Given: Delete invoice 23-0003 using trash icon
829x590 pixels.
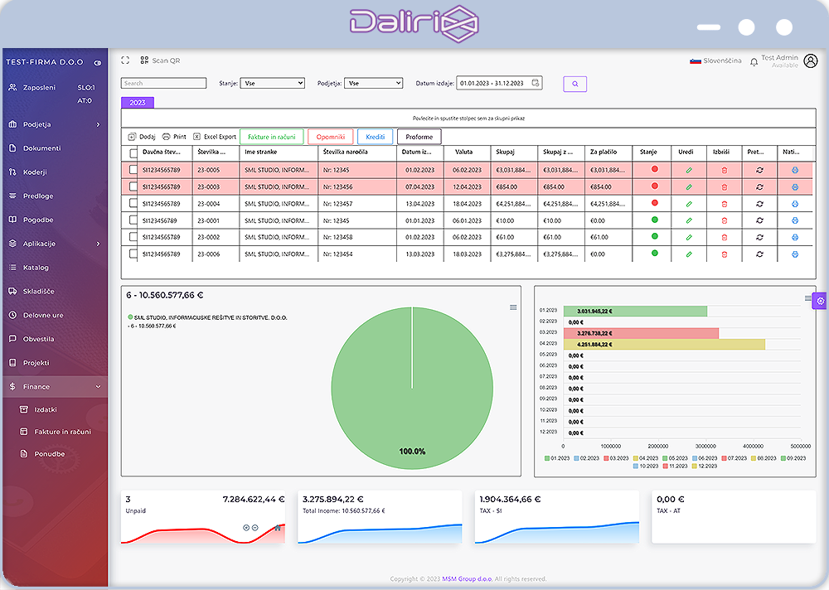Looking at the screenshot, I should tap(724, 186).
